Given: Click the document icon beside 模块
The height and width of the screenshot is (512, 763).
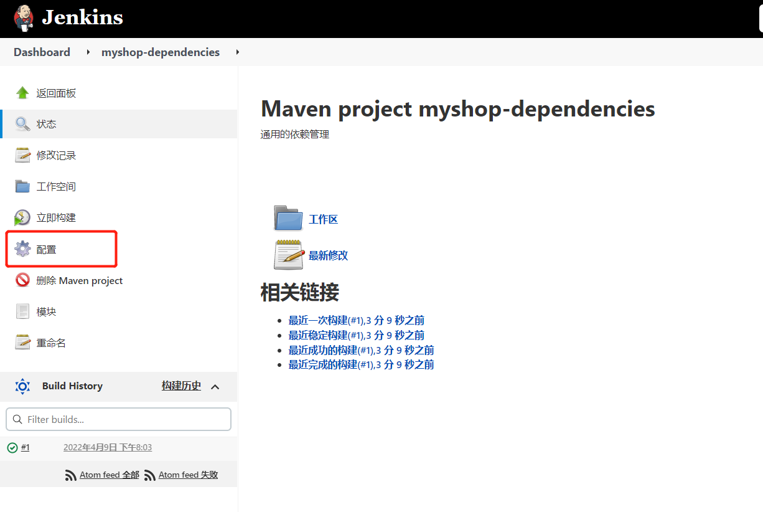Looking at the screenshot, I should (22, 311).
